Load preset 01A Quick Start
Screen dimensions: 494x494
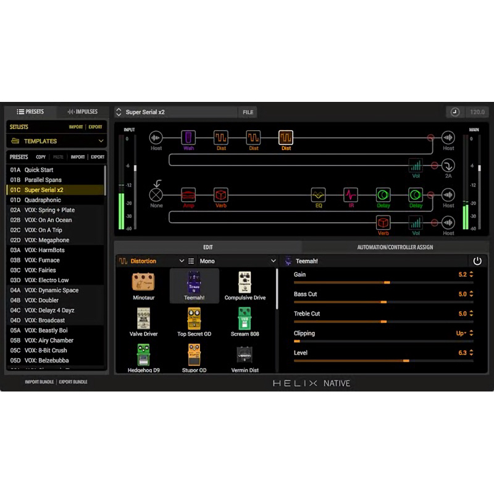point(55,170)
